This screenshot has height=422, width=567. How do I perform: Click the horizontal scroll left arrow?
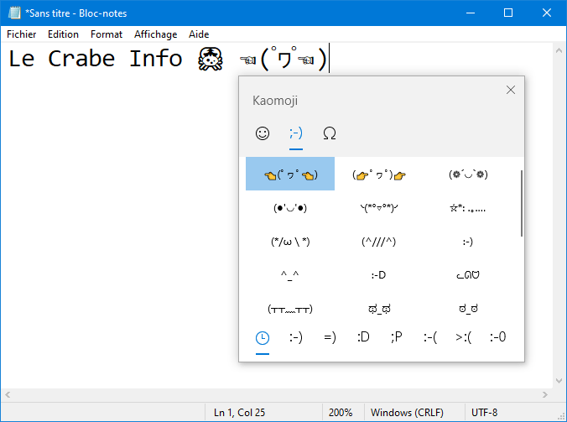coord(8,394)
